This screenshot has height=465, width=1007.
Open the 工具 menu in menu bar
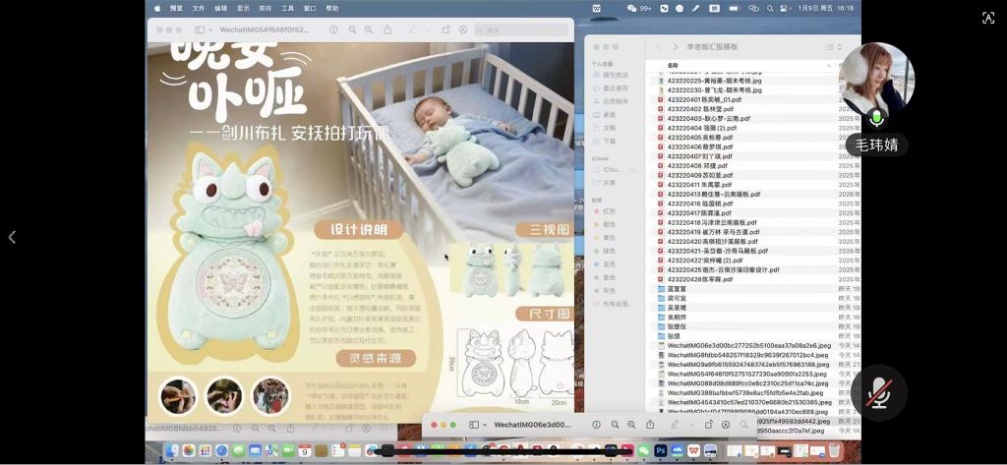point(287,8)
